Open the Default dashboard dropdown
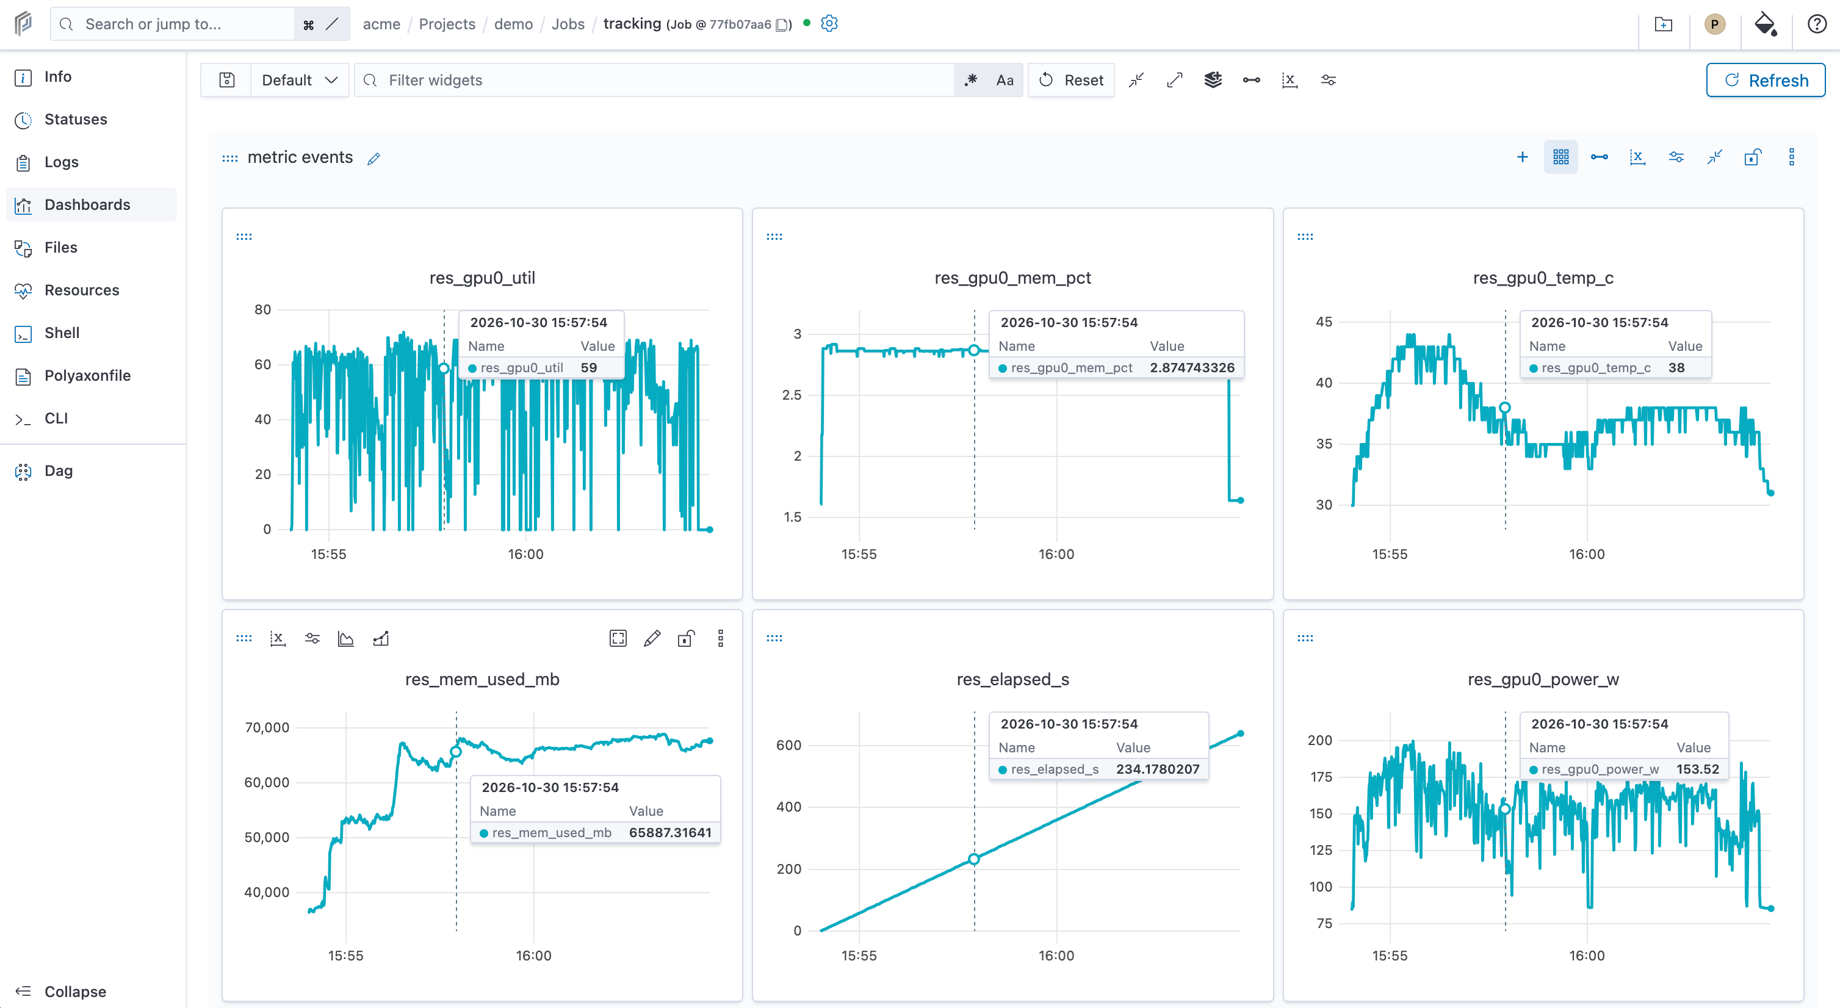The image size is (1840, 1008). pyautogui.click(x=299, y=80)
